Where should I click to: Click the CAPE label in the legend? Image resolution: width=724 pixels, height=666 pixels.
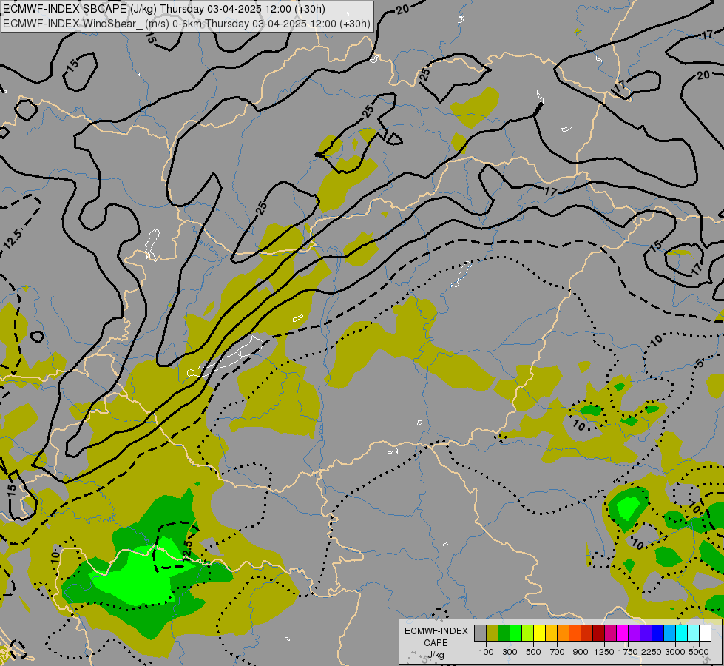436,643
